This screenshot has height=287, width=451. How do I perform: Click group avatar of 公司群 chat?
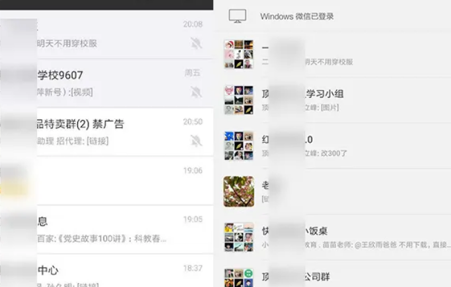pyautogui.click(x=239, y=278)
